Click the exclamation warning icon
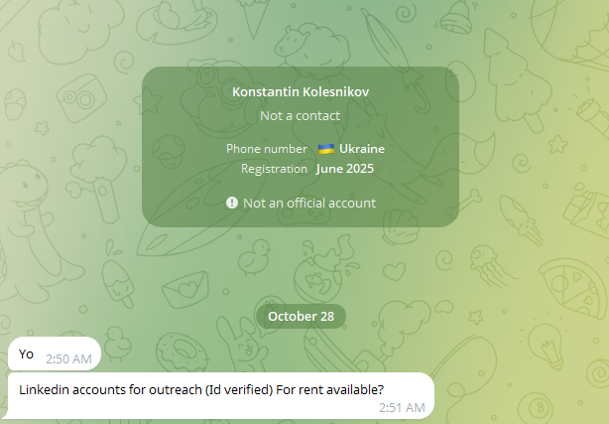Viewport: 609px width, 424px height. tap(232, 203)
